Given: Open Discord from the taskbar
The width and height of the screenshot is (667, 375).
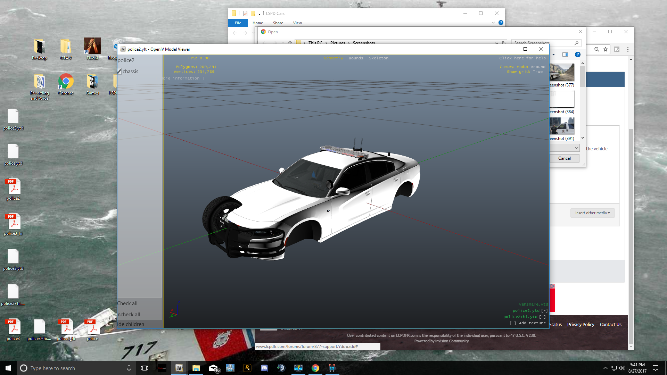Looking at the screenshot, I should point(264,368).
